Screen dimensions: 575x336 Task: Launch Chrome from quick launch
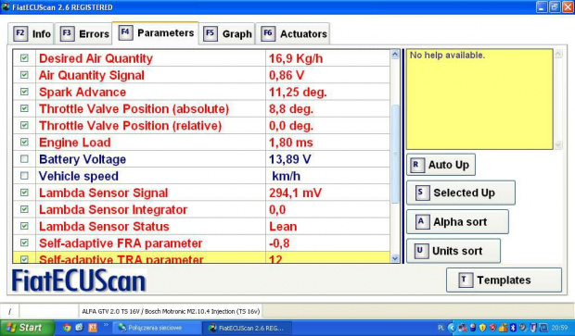67,328
